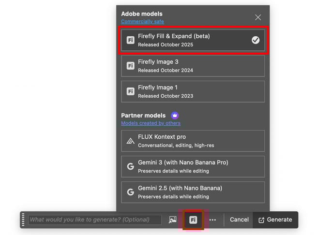
Task: Select Gemini 2.5 (with Nano Banana) model
Action: [x=193, y=192]
